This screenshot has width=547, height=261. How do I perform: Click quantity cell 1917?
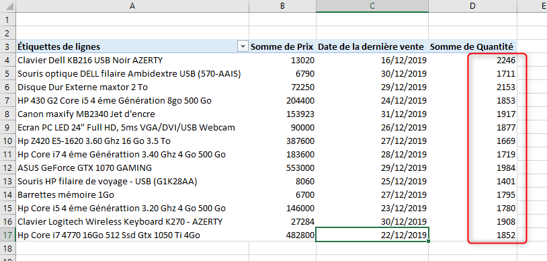[x=472, y=114]
